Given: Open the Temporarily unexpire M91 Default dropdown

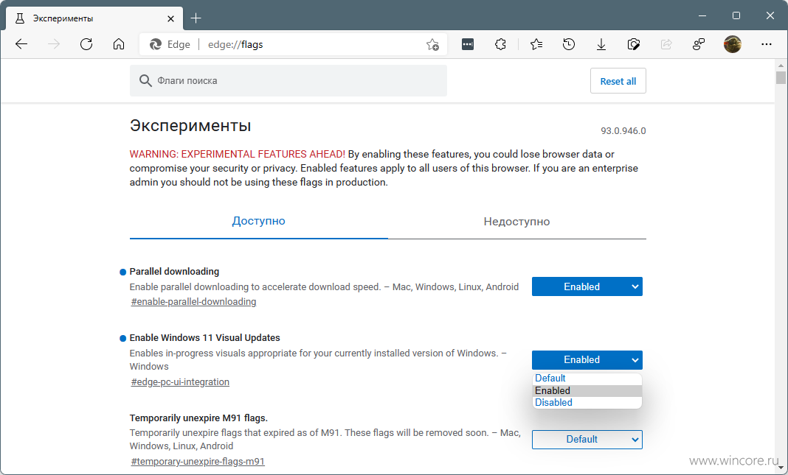Looking at the screenshot, I should point(587,440).
